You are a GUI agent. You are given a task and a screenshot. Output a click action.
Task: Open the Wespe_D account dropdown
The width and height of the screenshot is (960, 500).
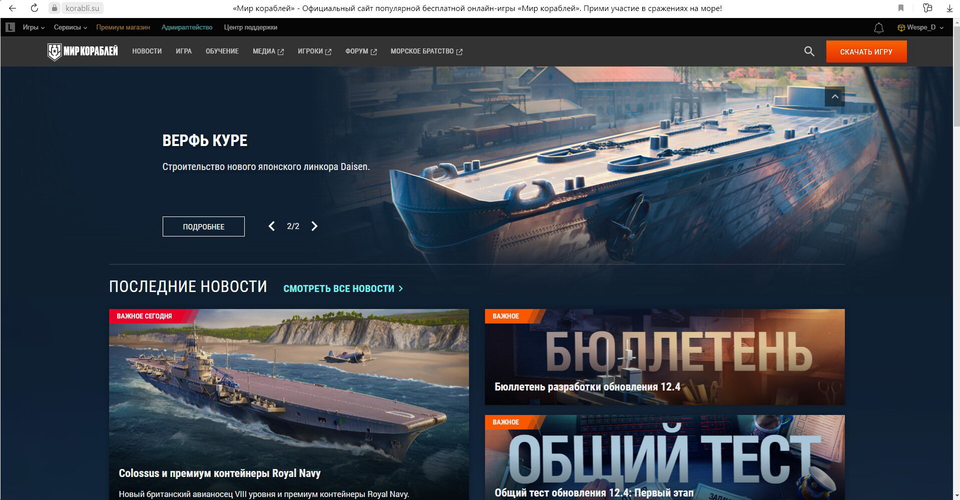920,27
